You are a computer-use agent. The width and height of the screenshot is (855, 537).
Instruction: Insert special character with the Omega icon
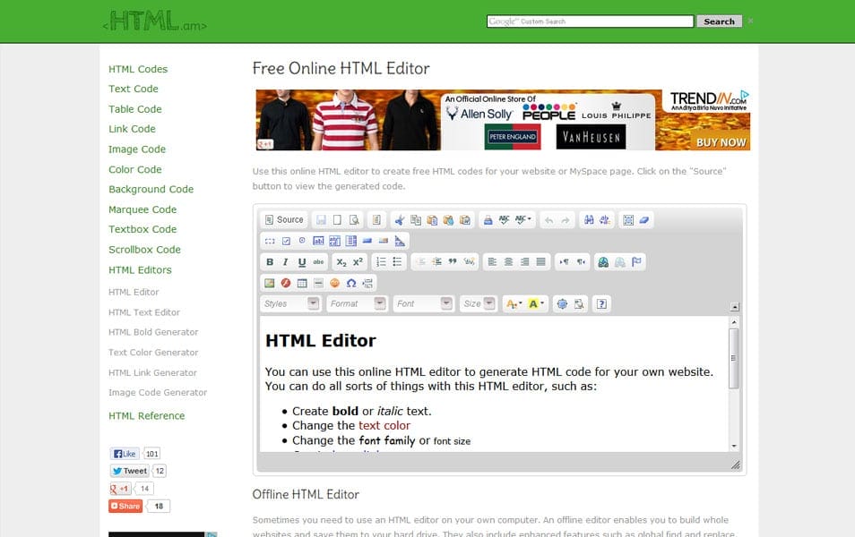350,282
